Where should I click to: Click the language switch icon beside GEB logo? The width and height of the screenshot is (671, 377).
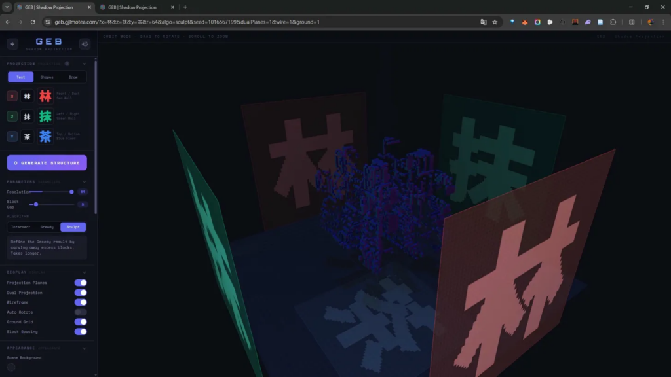[x=12, y=44]
